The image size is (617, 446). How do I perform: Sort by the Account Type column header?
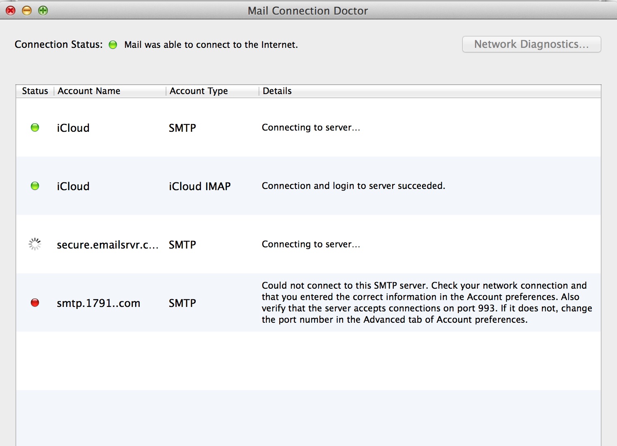click(198, 91)
